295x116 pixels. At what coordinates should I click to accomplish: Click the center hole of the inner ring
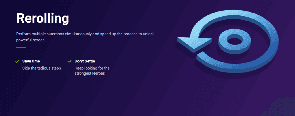(x=235, y=40)
